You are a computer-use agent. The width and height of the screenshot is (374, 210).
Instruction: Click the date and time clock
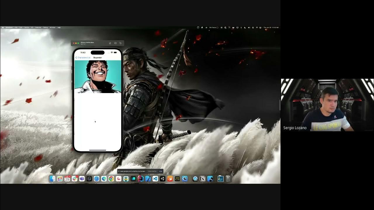pos(271,27)
